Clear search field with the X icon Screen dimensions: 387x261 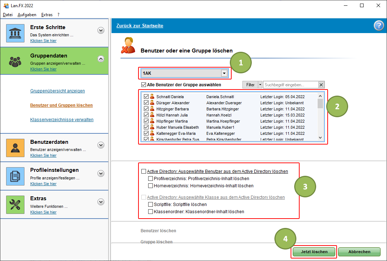point(321,85)
